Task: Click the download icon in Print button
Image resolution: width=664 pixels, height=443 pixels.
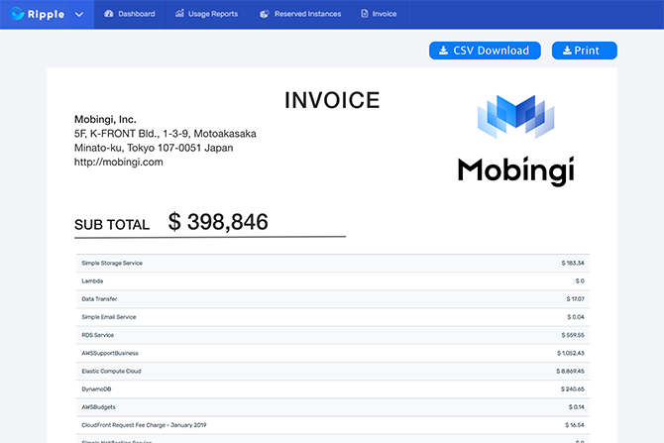Action: point(567,51)
